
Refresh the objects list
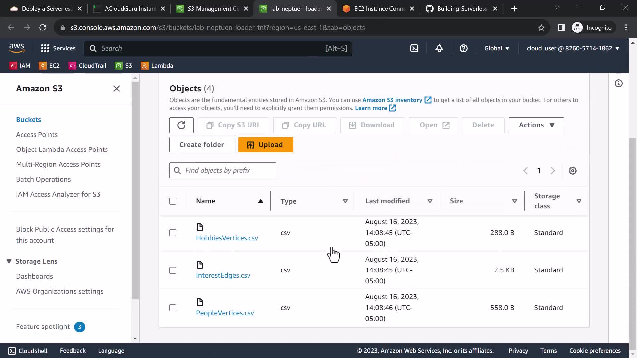(181, 125)
